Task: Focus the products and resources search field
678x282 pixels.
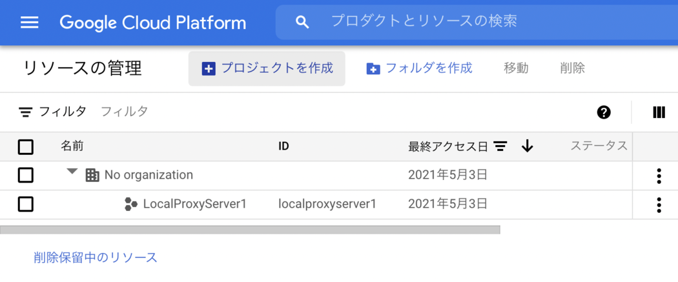Action: point(477,22)
